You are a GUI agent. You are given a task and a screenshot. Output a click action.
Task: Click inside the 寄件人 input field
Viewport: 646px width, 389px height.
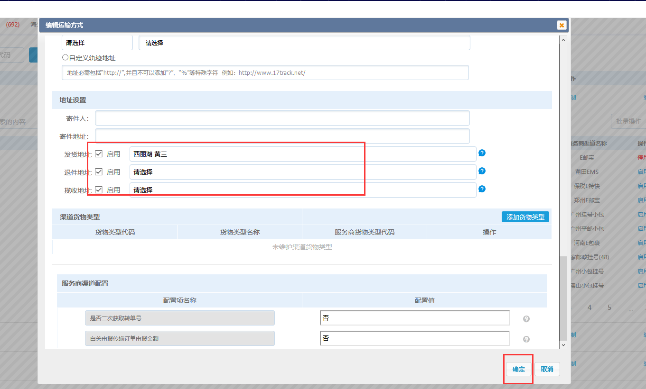[282, 118]
